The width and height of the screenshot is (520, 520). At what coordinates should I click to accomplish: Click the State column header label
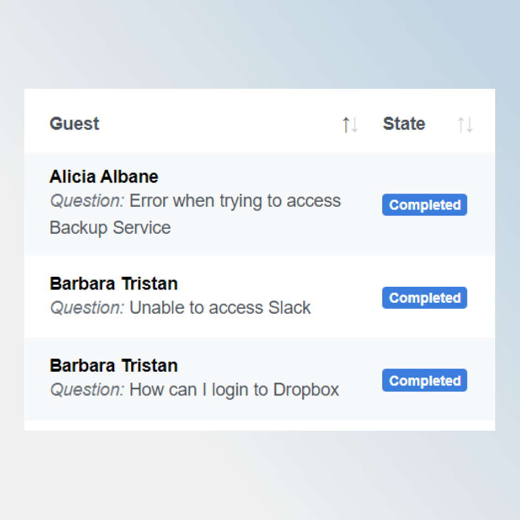[404, 124]
